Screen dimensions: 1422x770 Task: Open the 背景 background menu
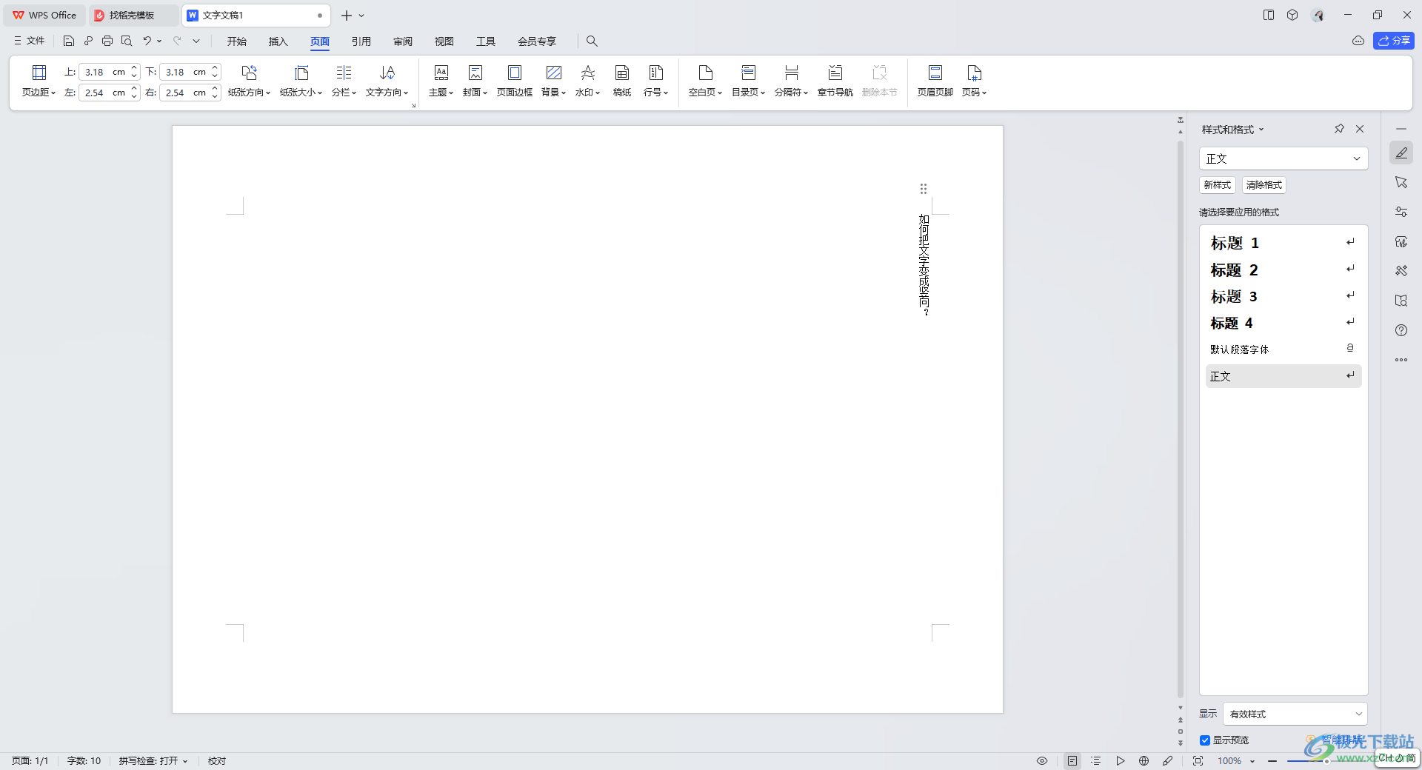[553, 81]
